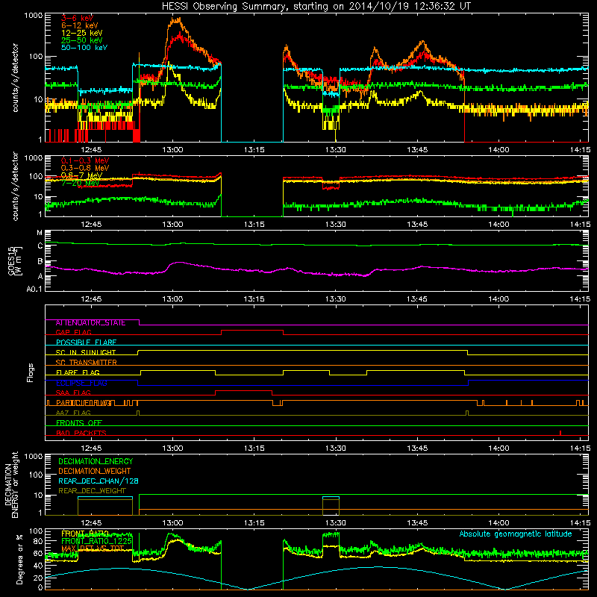Click the HESSI Observing Summary title
The width and height of the screenshot is (597, 597).
click(316, 7)
